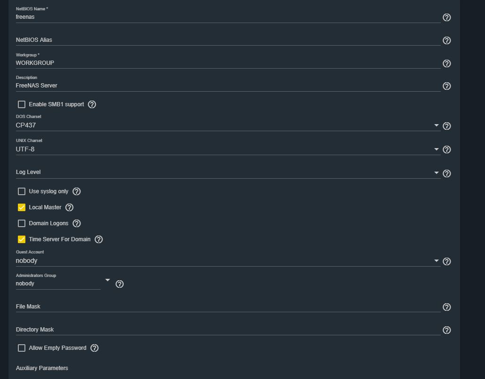View help tooltip for Enable SMB1 support
485x379 pixels.
coord(92,104)
